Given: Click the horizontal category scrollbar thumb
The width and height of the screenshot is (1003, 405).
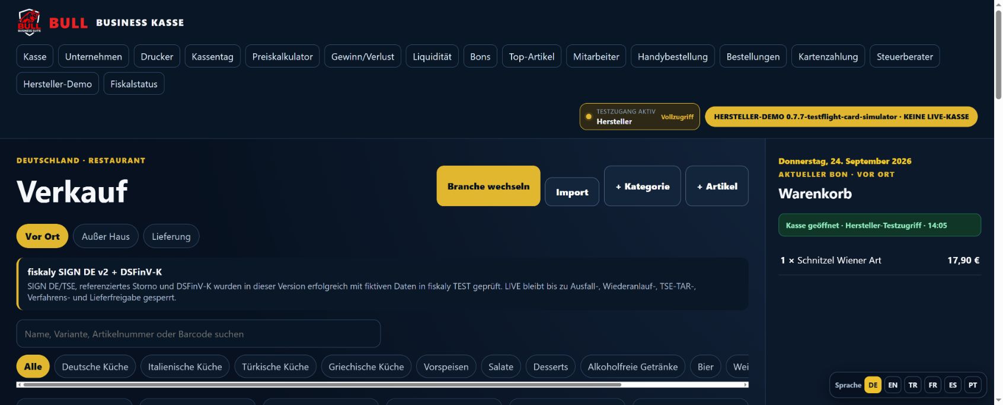Looking at the screenshot, I should [322, 385].
